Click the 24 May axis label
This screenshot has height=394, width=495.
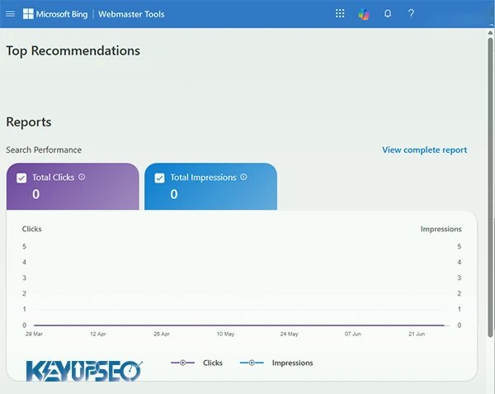tap(290, 334)
